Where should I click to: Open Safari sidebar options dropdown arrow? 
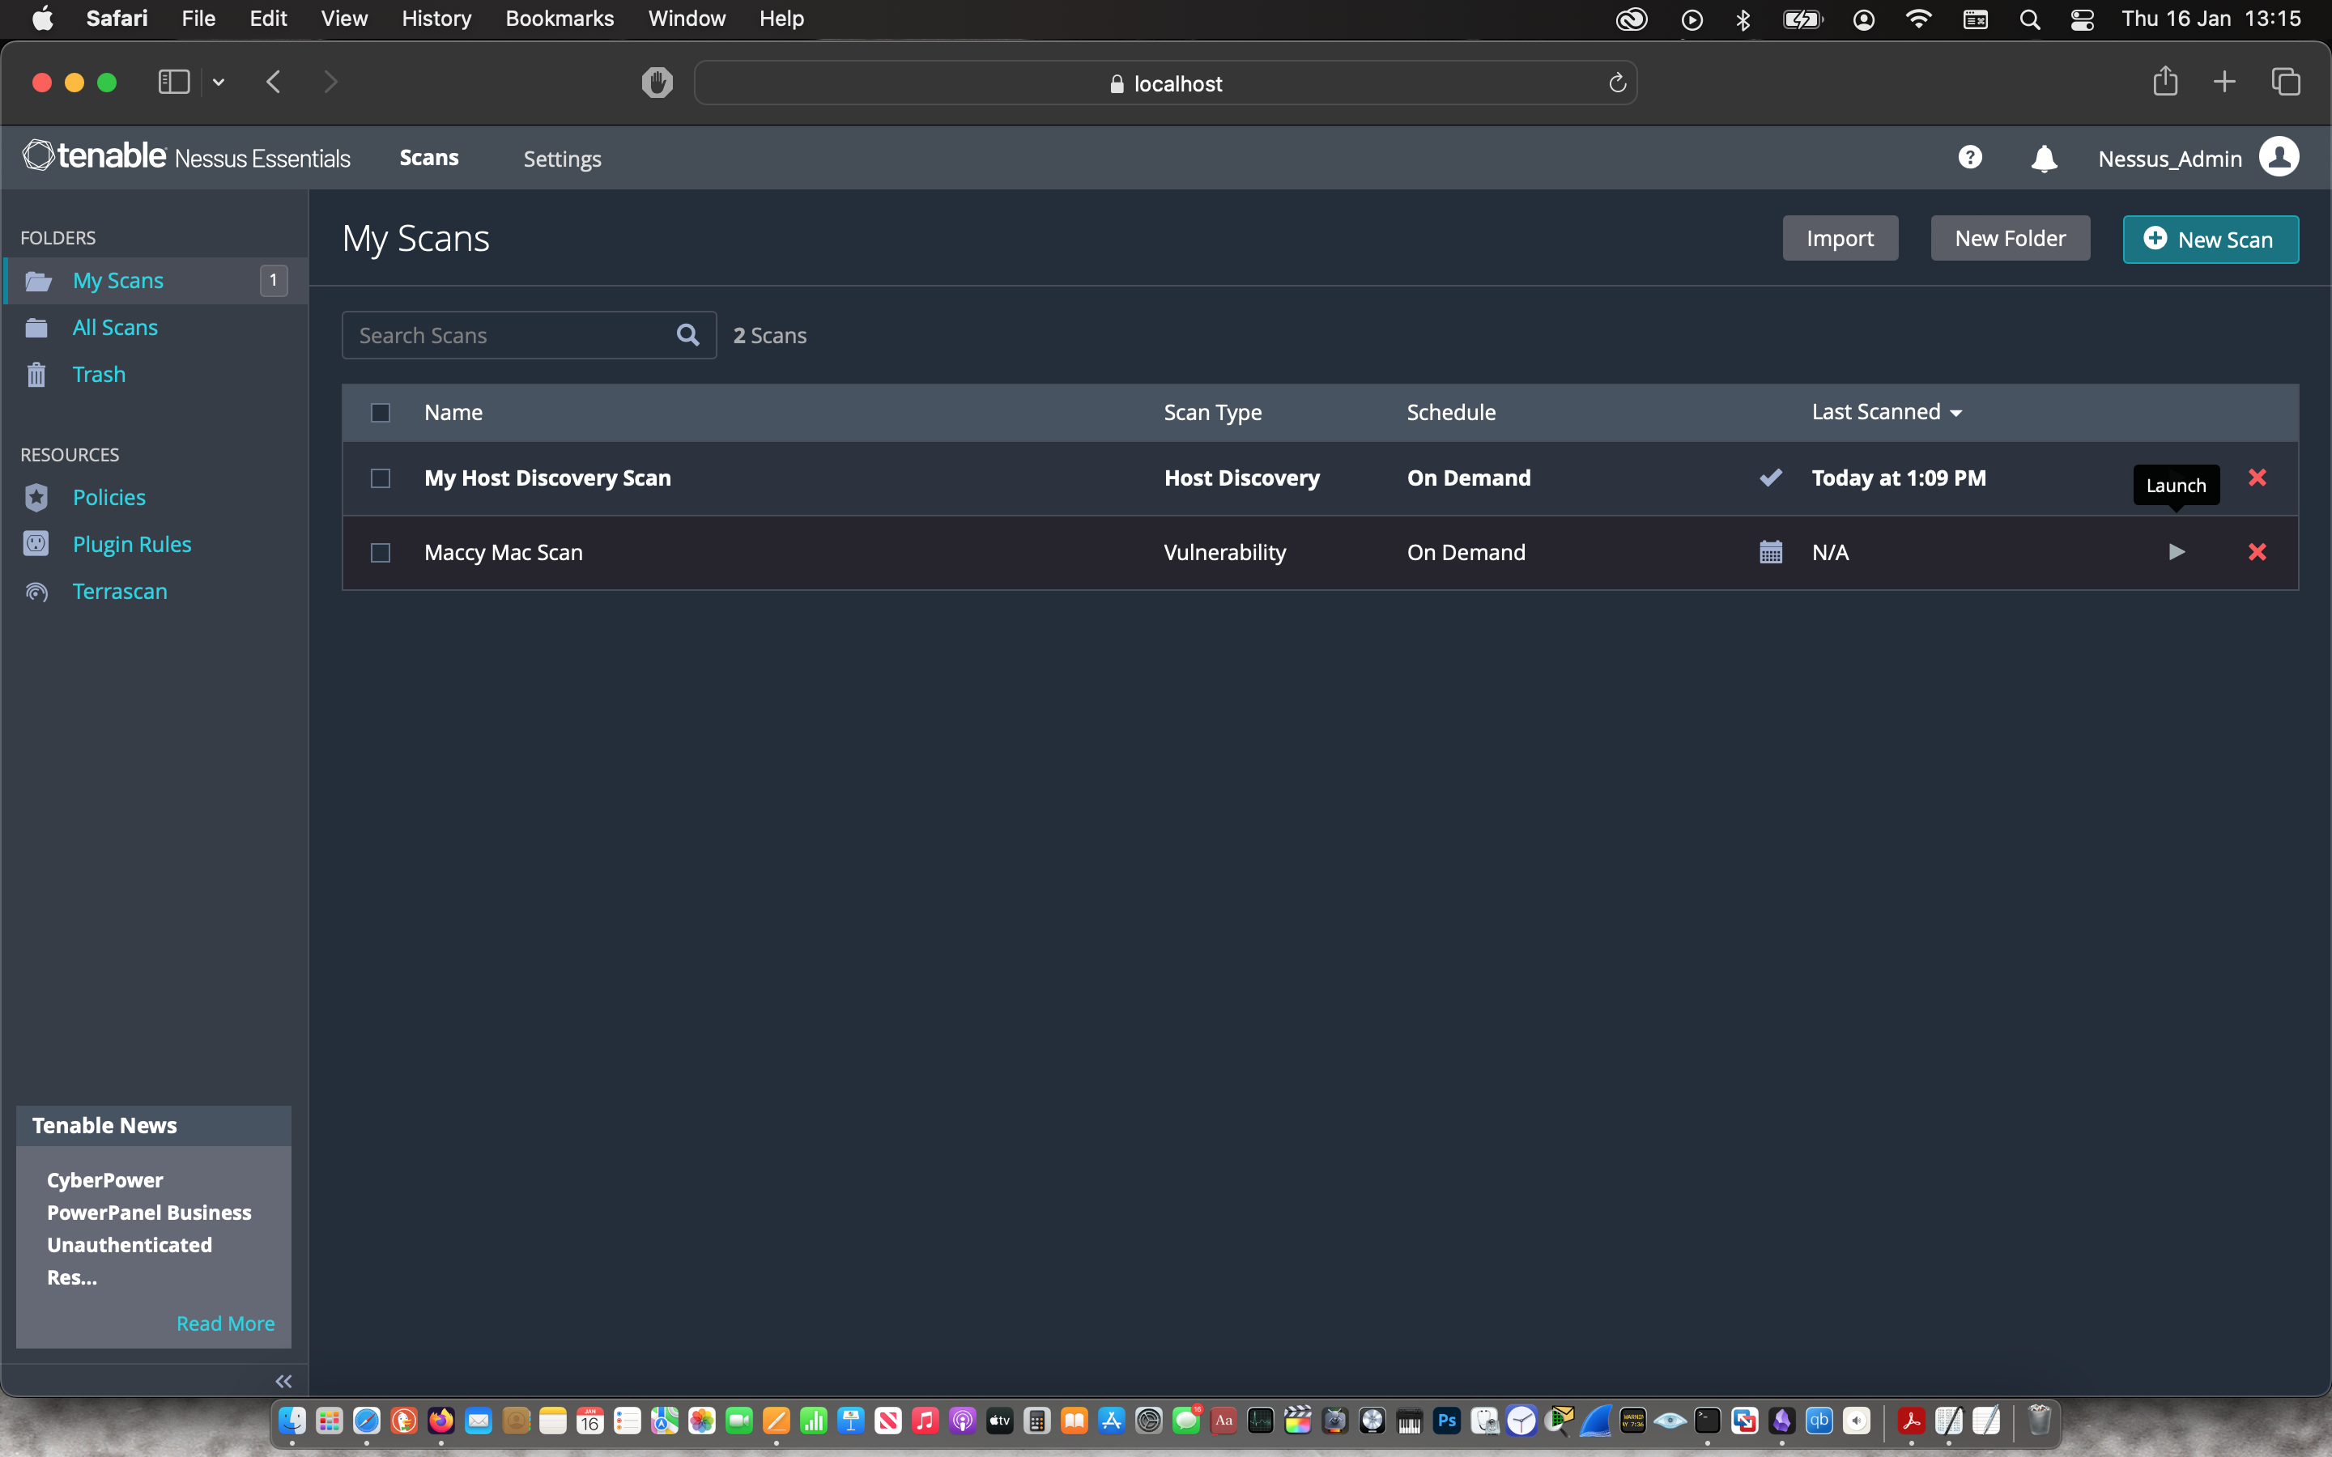219,83
